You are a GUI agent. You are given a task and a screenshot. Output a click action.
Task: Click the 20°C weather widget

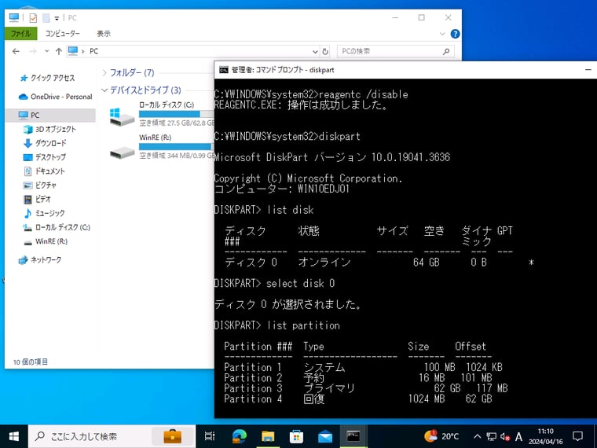(441, 436)
